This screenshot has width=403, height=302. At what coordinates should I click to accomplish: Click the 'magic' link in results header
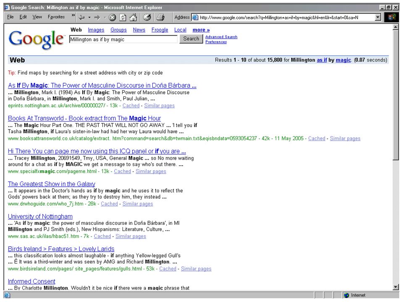(343, 60)
